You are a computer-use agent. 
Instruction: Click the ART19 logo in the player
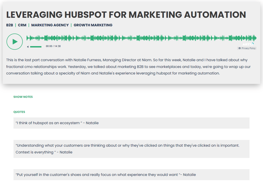[x=248, y=44]
